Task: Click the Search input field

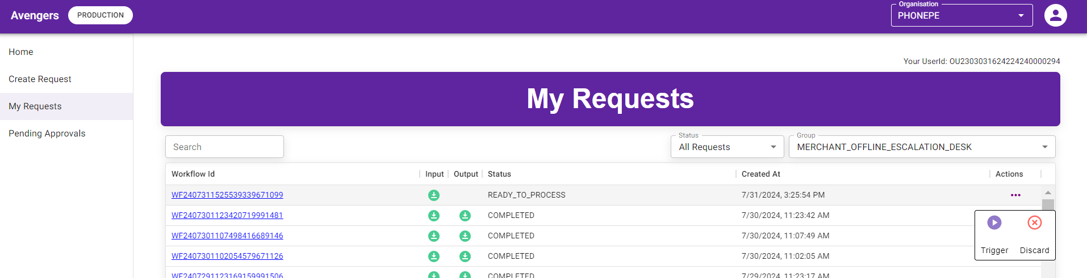Action: (224, 147)
